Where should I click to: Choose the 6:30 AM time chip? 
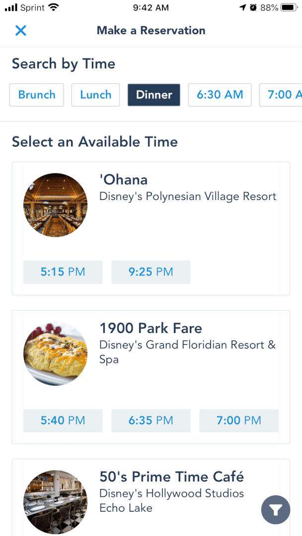pos(220,95)
